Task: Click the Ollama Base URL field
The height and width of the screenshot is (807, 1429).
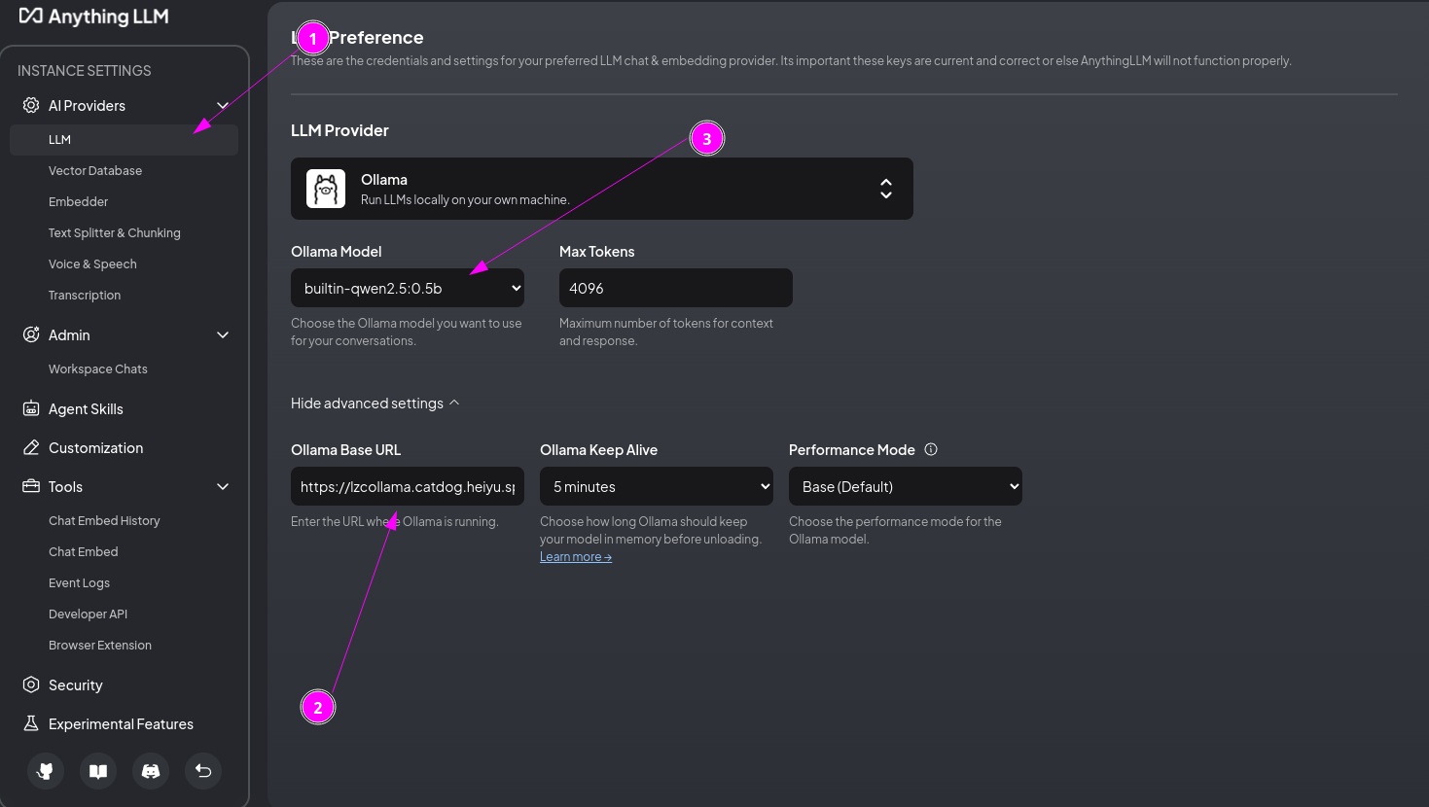Action: point(408,486)
